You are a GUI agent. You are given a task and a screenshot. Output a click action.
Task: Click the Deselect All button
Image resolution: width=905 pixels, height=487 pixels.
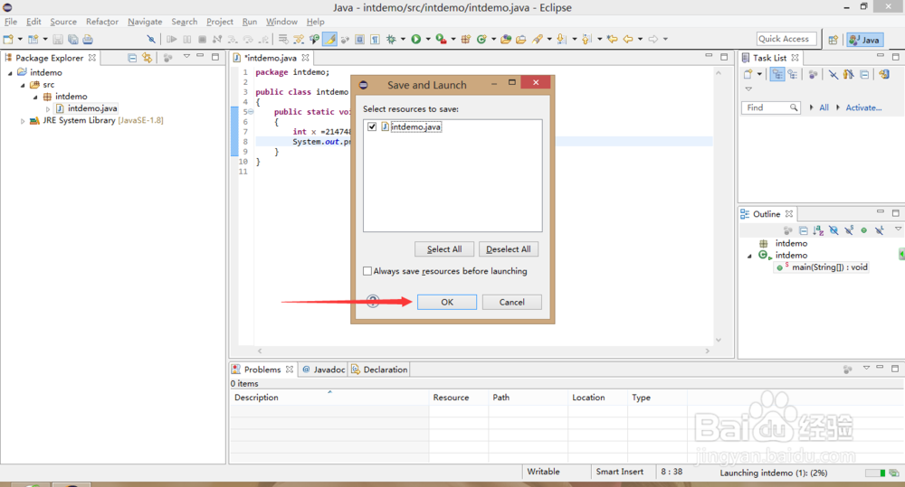pos(509,249)
